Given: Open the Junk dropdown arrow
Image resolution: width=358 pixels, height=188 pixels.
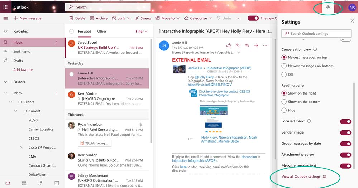Looking at the screenshot, I should point(129,18).
